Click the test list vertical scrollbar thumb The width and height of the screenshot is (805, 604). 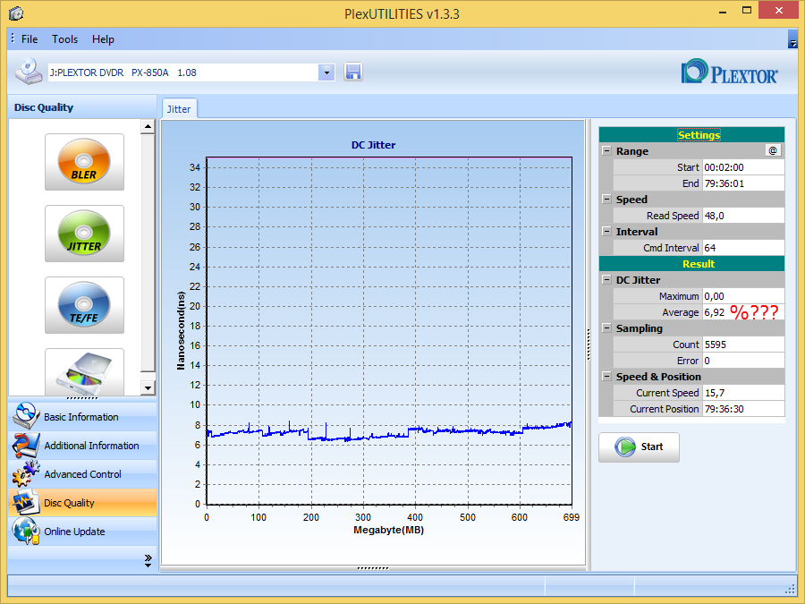(x=148, y=252)
